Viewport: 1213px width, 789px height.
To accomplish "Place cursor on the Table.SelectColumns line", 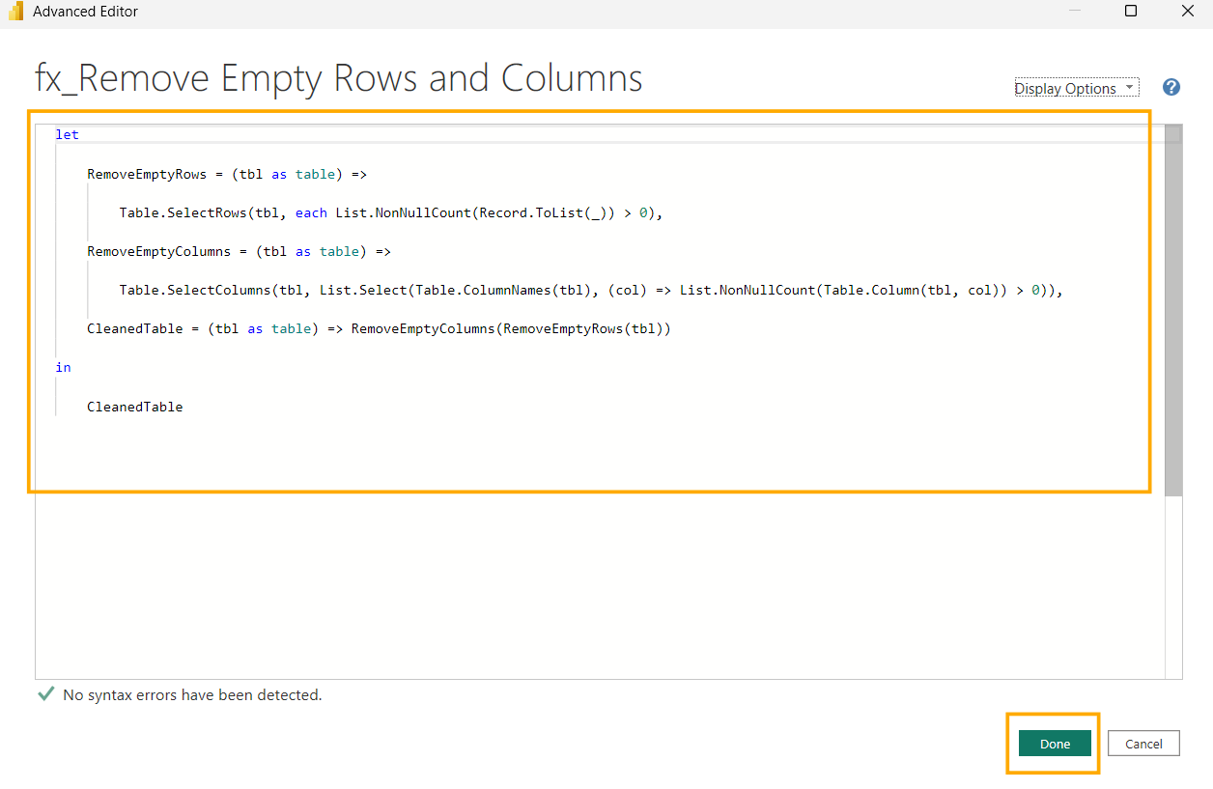I will (590, 290).
